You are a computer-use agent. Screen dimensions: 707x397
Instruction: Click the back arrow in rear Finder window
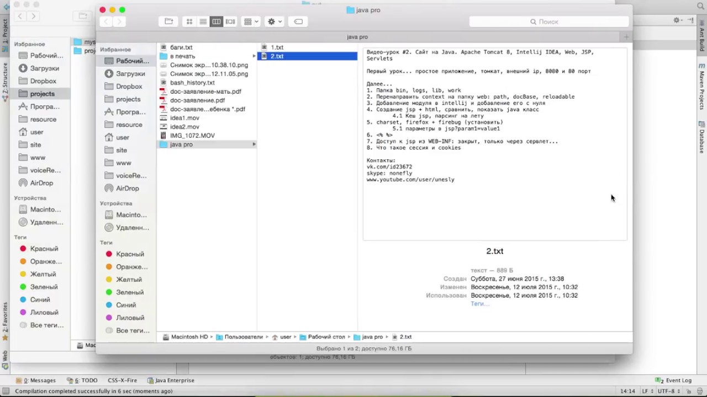click(20, 16)
